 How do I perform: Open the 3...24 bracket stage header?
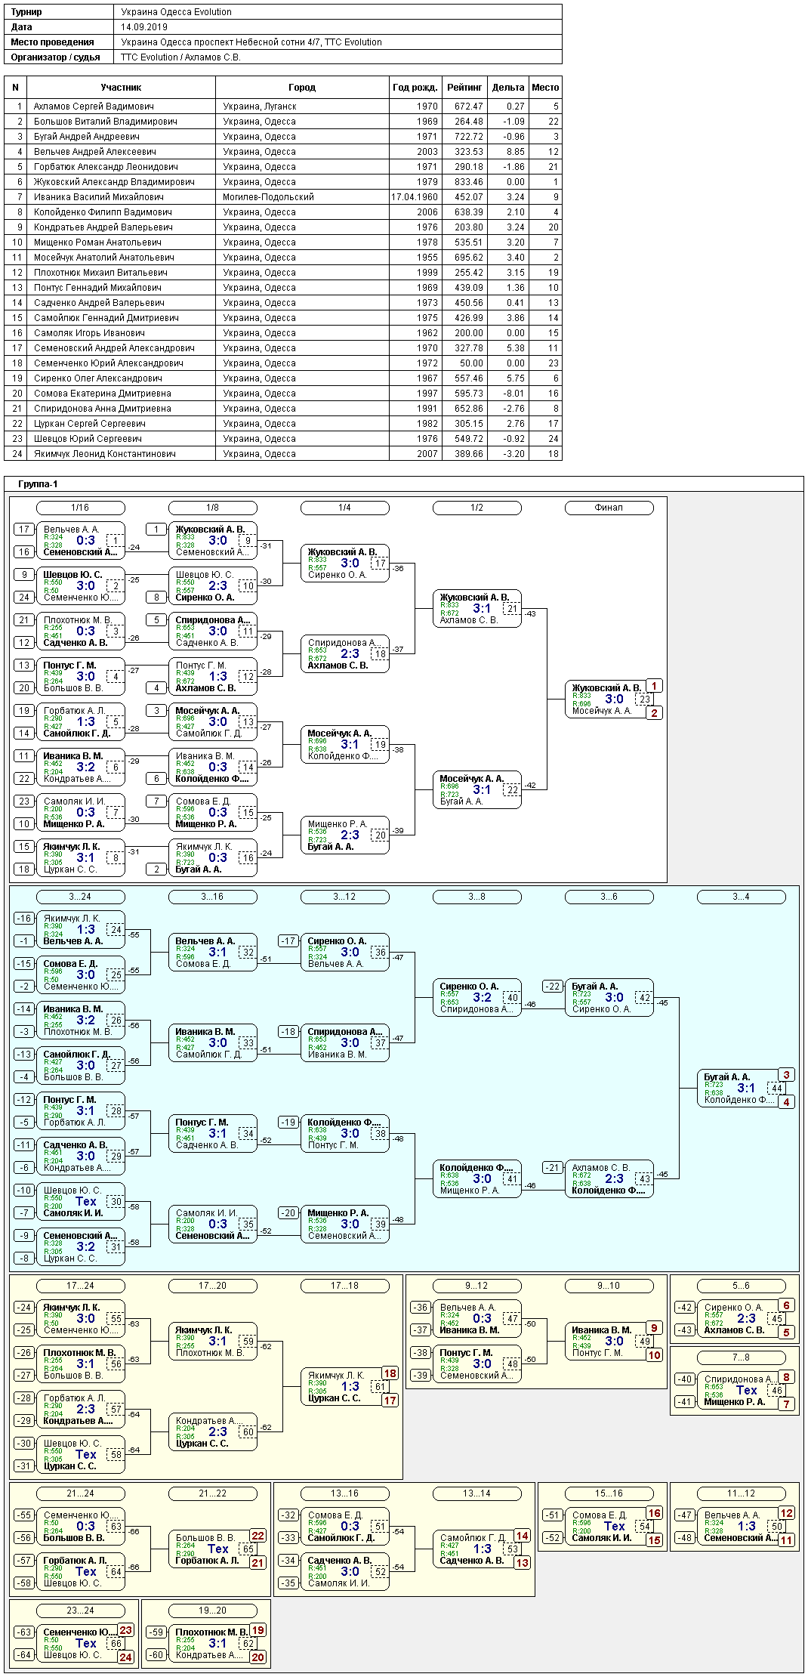[80, 897]
